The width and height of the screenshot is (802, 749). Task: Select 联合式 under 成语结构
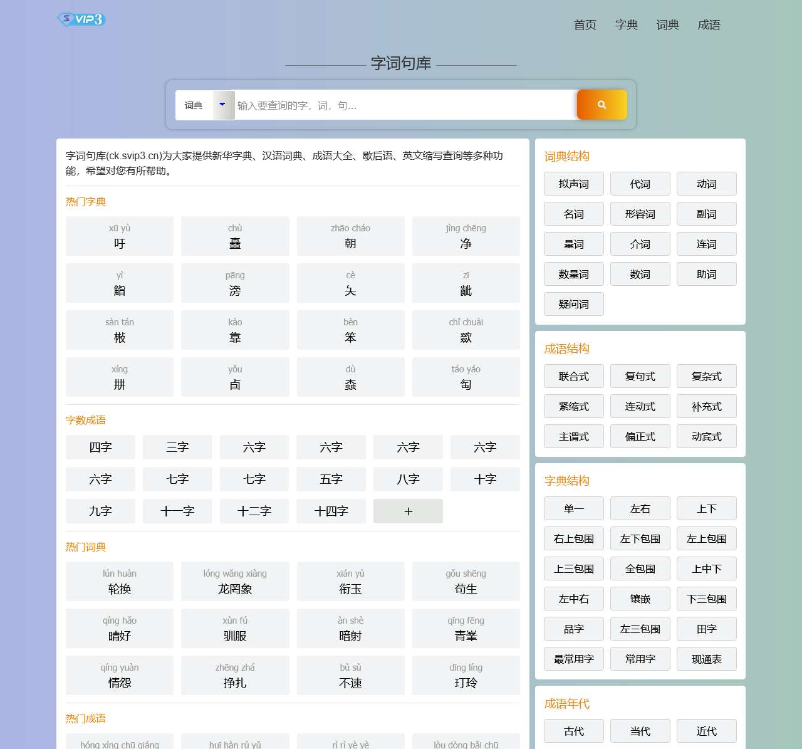(x=573, y=376)
